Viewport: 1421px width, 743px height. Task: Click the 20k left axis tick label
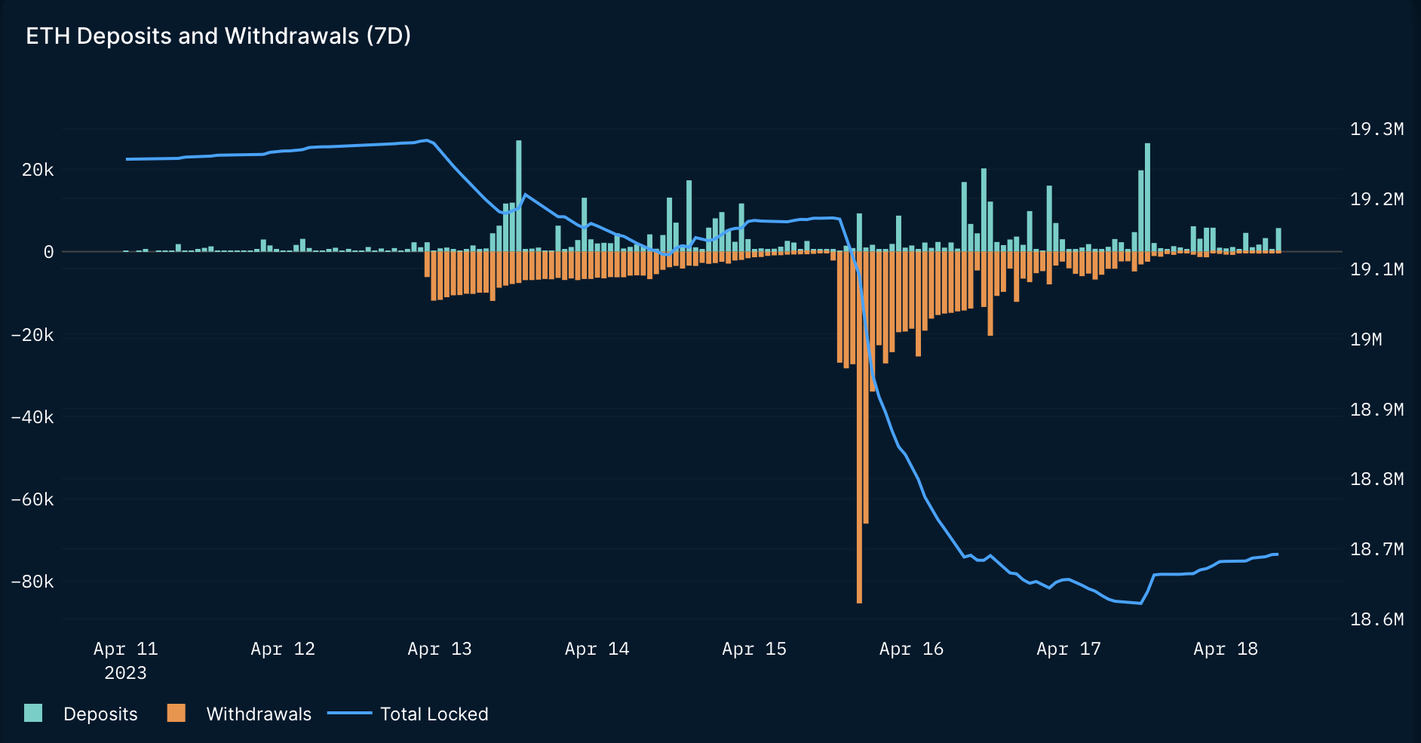click(38, 170)
